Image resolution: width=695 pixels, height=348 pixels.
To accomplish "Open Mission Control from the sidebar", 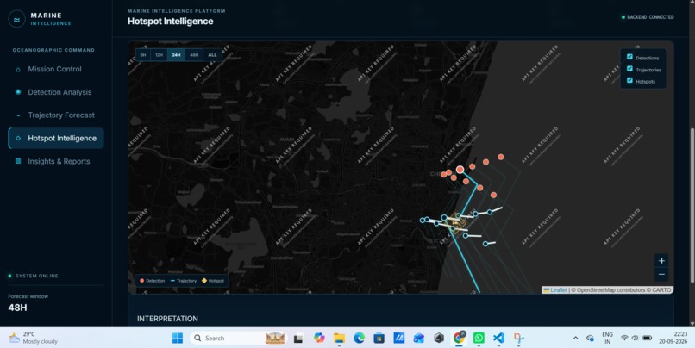I will pos(56,69).
